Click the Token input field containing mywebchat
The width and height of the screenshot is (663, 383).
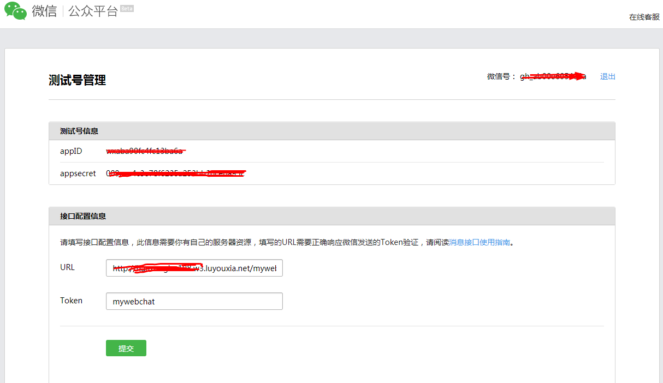[x=194, y=301]
